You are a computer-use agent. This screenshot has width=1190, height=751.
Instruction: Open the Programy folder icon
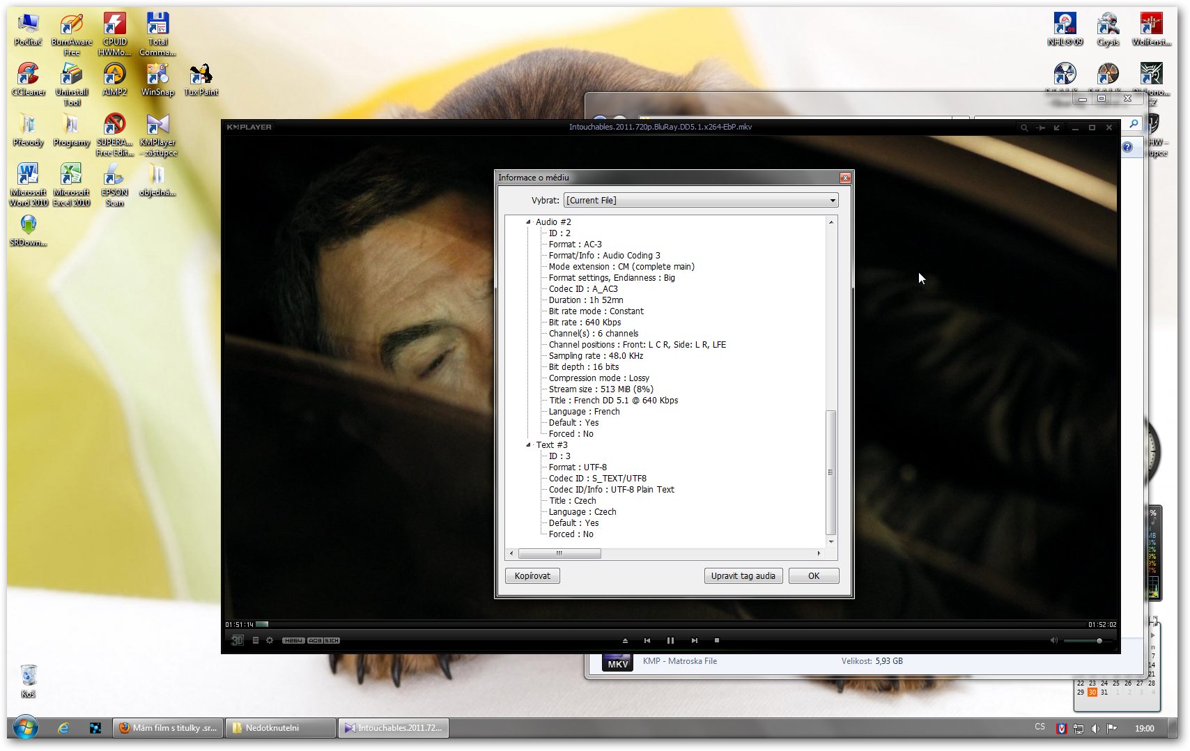click(72, 130)
